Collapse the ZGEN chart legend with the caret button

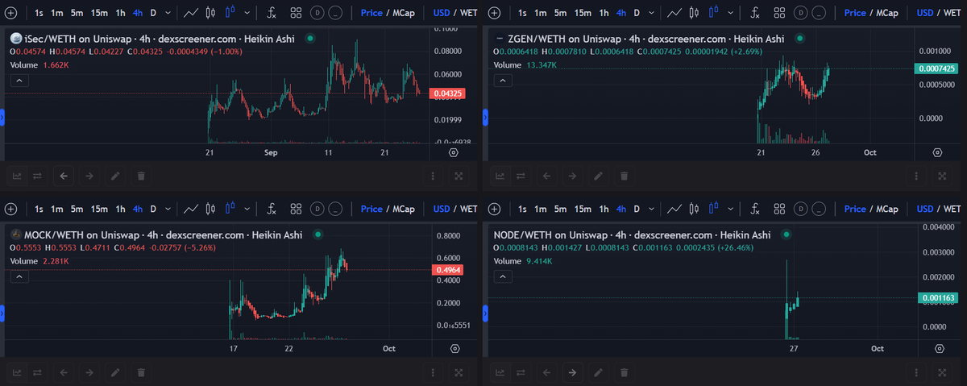[502, 80]
